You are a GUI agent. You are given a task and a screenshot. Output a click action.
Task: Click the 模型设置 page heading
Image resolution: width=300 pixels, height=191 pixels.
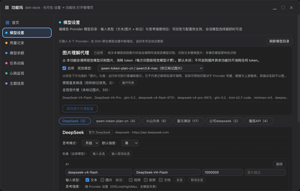coord(72,22)
